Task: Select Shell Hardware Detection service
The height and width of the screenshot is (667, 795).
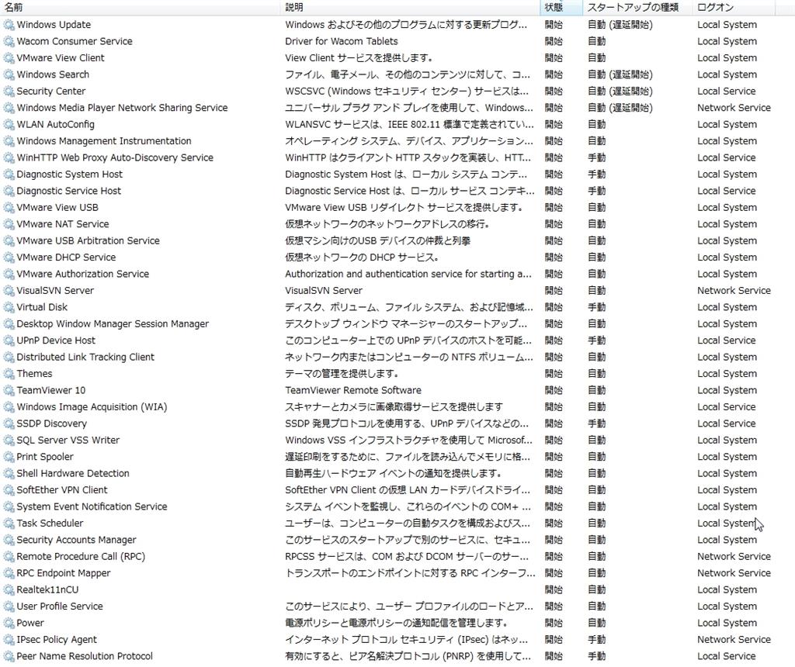Action: coord(72,474)
